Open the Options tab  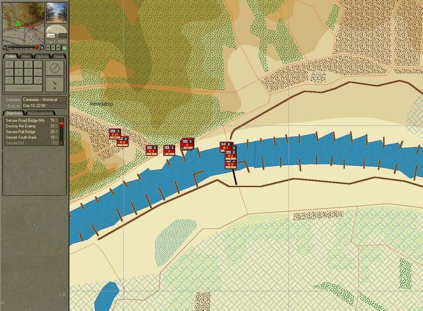coord(42,56)
